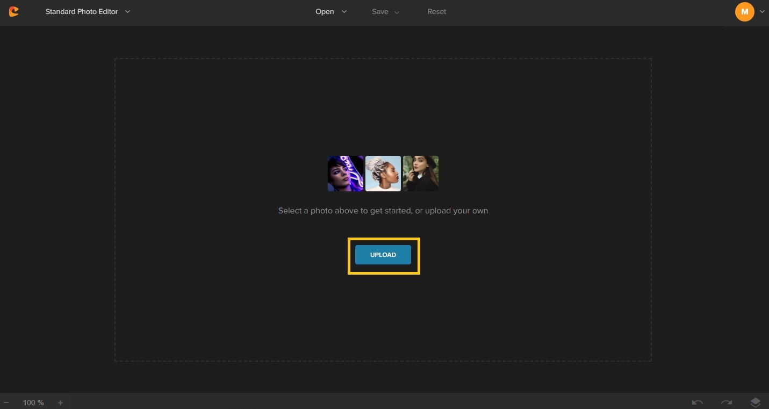Open the layers panel icon
This screenshot has height=409, width=769.
click(x=756, y=402)
